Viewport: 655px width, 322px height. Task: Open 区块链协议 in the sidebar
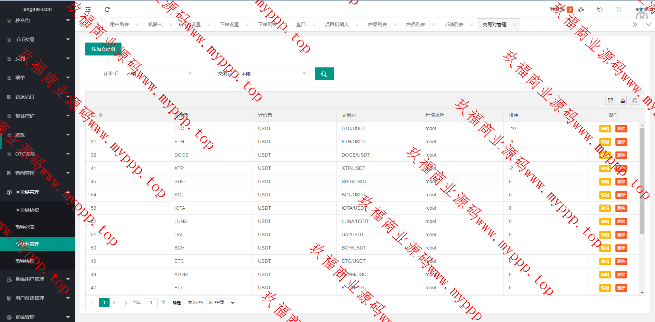[x=27, y=210]
